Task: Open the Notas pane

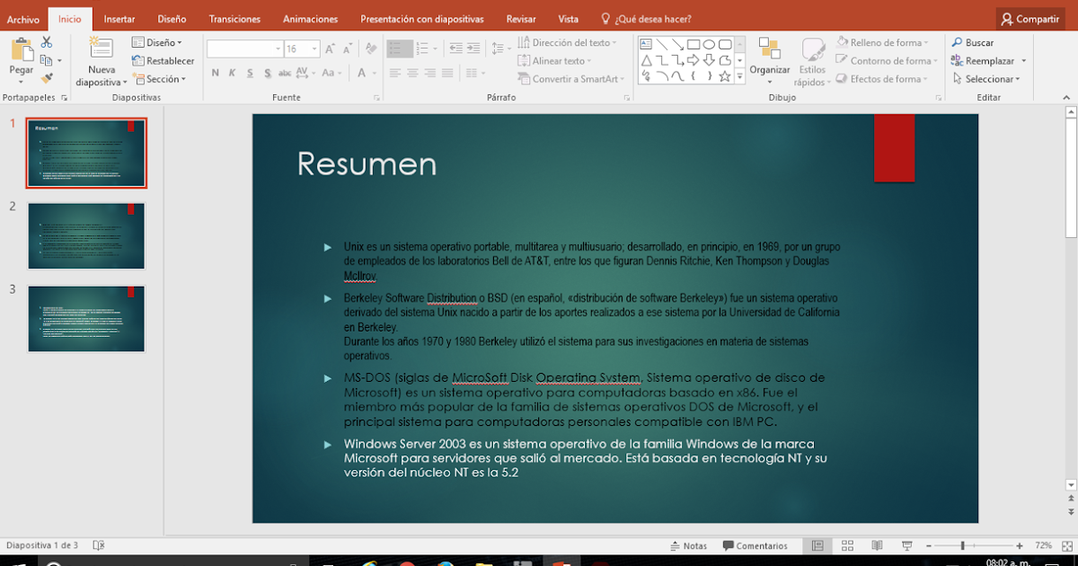Action: tap(689, 544)
